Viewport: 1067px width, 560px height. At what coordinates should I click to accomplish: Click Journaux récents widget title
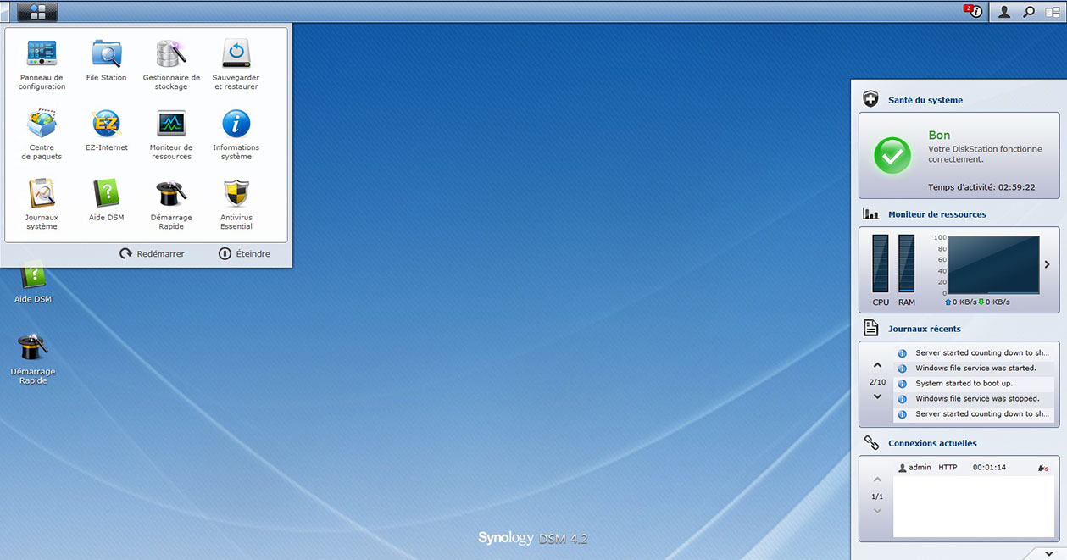[925, 329]
